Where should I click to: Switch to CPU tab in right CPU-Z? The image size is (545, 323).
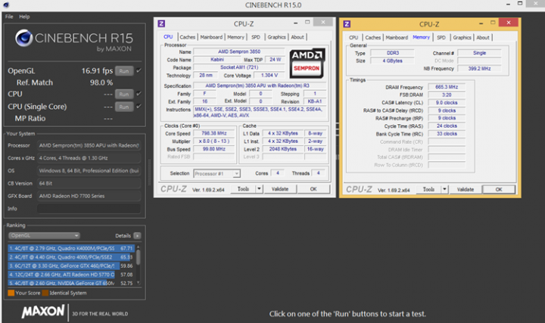pyautogui.click(x=353, y=37)
